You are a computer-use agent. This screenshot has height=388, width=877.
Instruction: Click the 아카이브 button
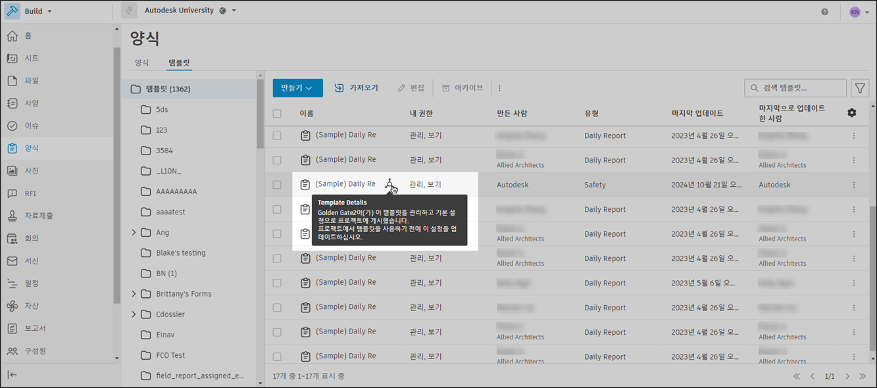click(463, 87)
